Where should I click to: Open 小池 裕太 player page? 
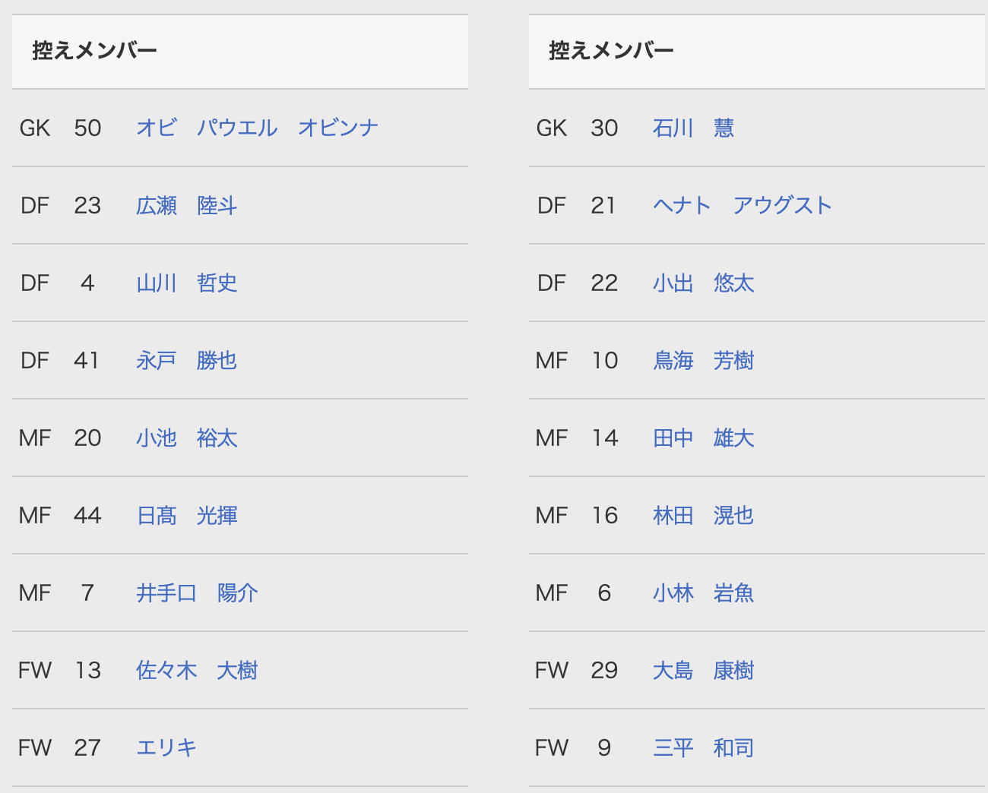(186, 438)
